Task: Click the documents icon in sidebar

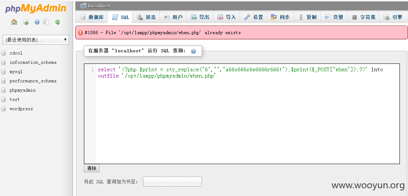Action: (x=46, y=22)
